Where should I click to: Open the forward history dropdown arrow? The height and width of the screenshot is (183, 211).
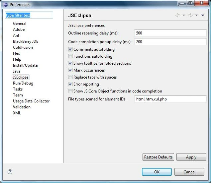click(196, 15)
